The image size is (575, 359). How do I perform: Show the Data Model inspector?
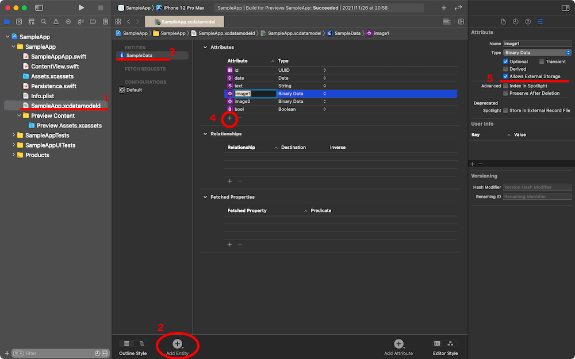point(540,22)
